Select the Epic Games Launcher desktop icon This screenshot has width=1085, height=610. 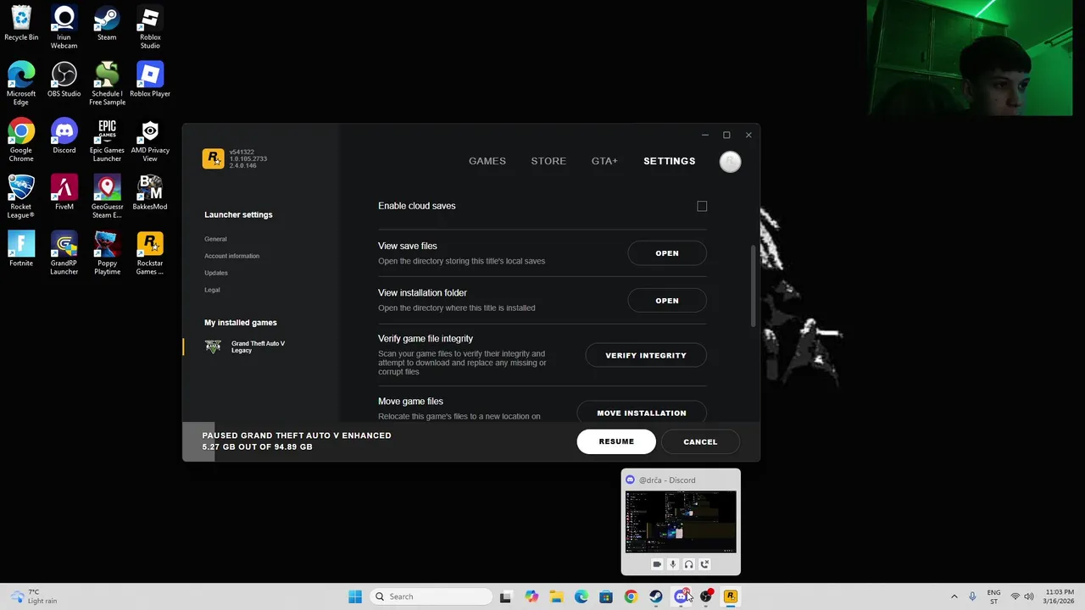click(107, 141)
